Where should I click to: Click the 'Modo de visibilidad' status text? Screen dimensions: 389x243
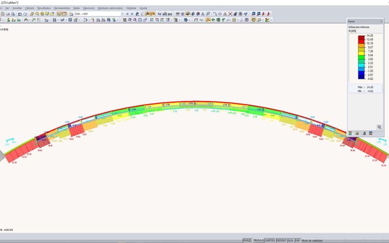click(312, 241)
